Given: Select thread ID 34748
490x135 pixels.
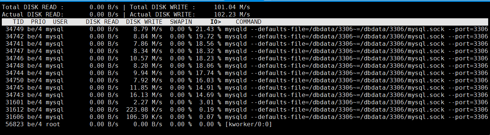Looking at the screenshot, I should pos(15,66).
